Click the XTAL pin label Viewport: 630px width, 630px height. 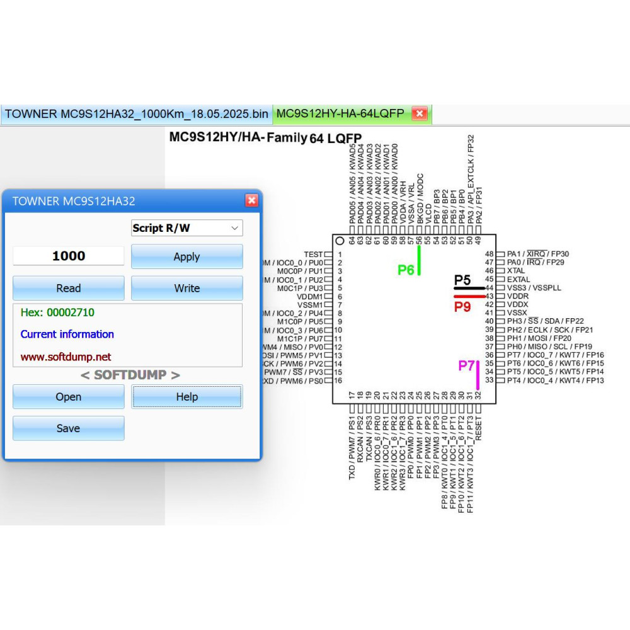[515, 271]
